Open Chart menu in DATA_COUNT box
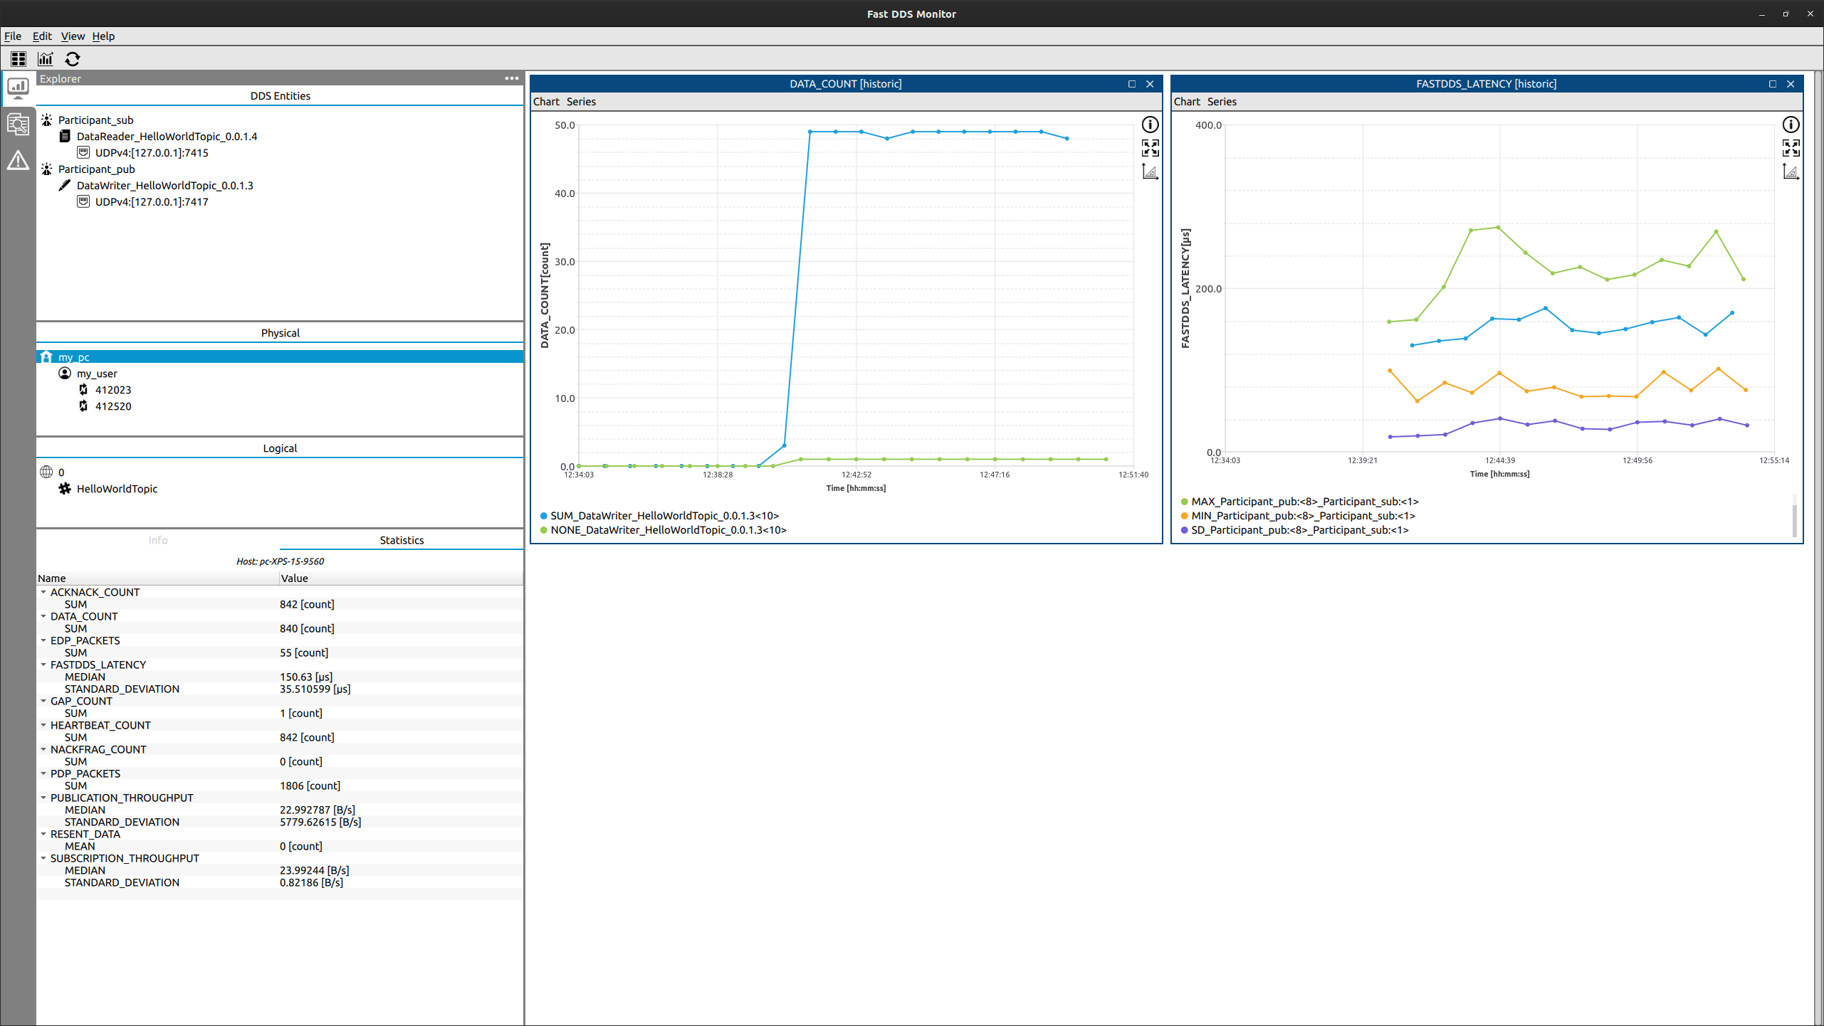Screen dimensions: 1824x1026 (546, 102)
